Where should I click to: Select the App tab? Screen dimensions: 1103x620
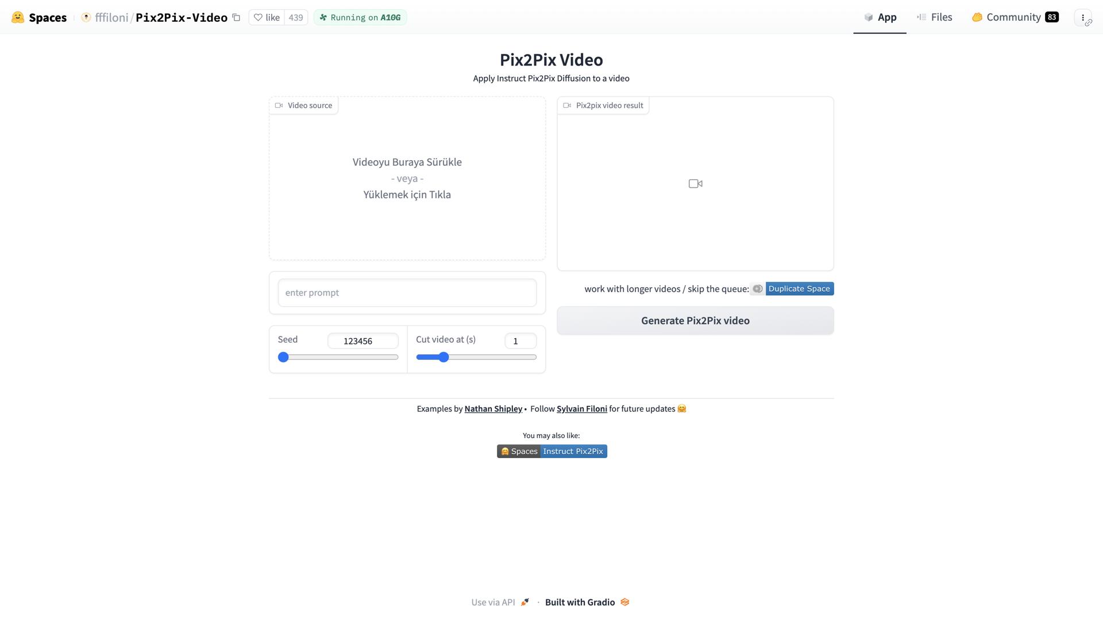click(x=880, y=17)
